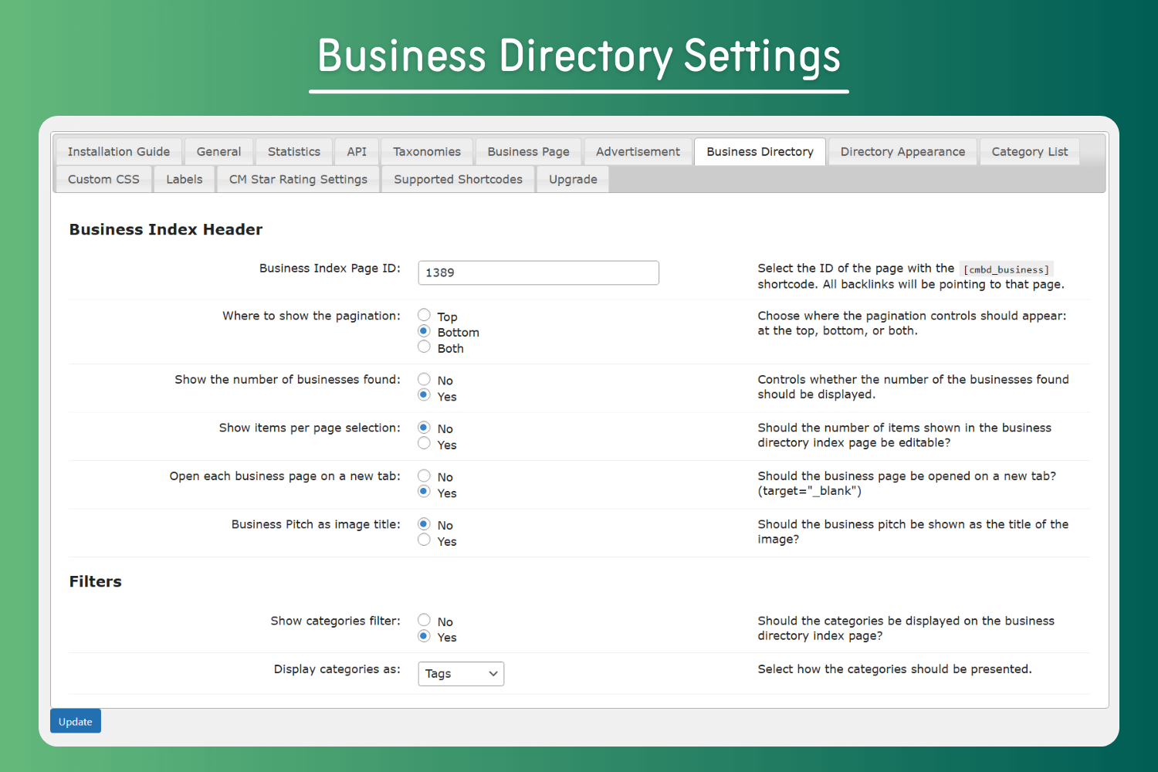The width and height of the screenshot is (1158, 772).
Task: Click the 'Show items per page selection:' label
Action: click(x=310, y=428)
